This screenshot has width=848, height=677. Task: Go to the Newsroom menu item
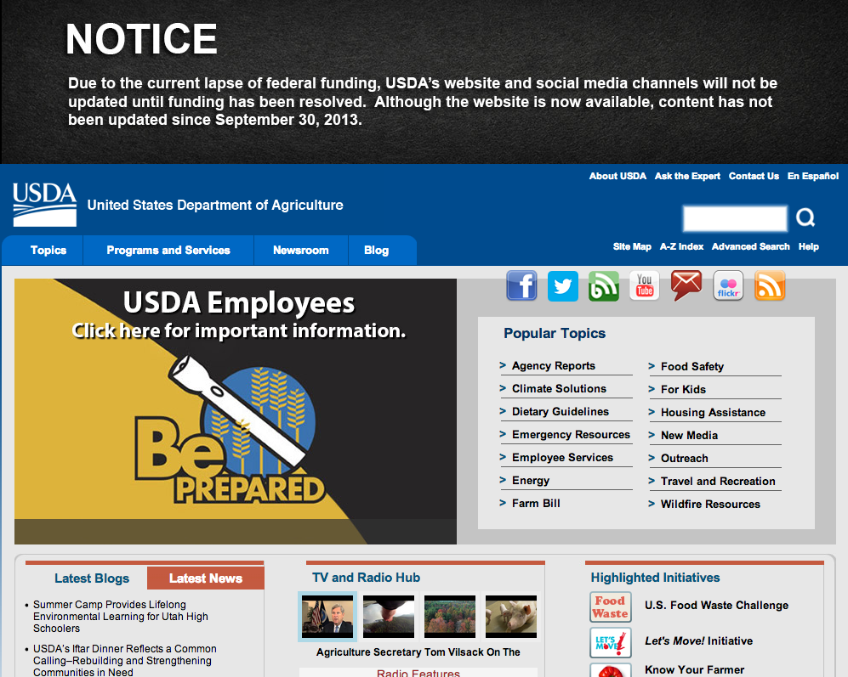300,251
